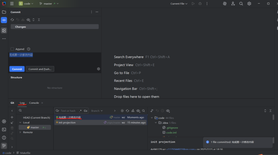Open view options eye in Commit toolbar
Image resolution: width=278 pixels, height=155 pixels.
coord(28,20)
